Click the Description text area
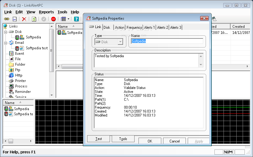This screenshot has height=157, width=253. (x=146, y=60)
